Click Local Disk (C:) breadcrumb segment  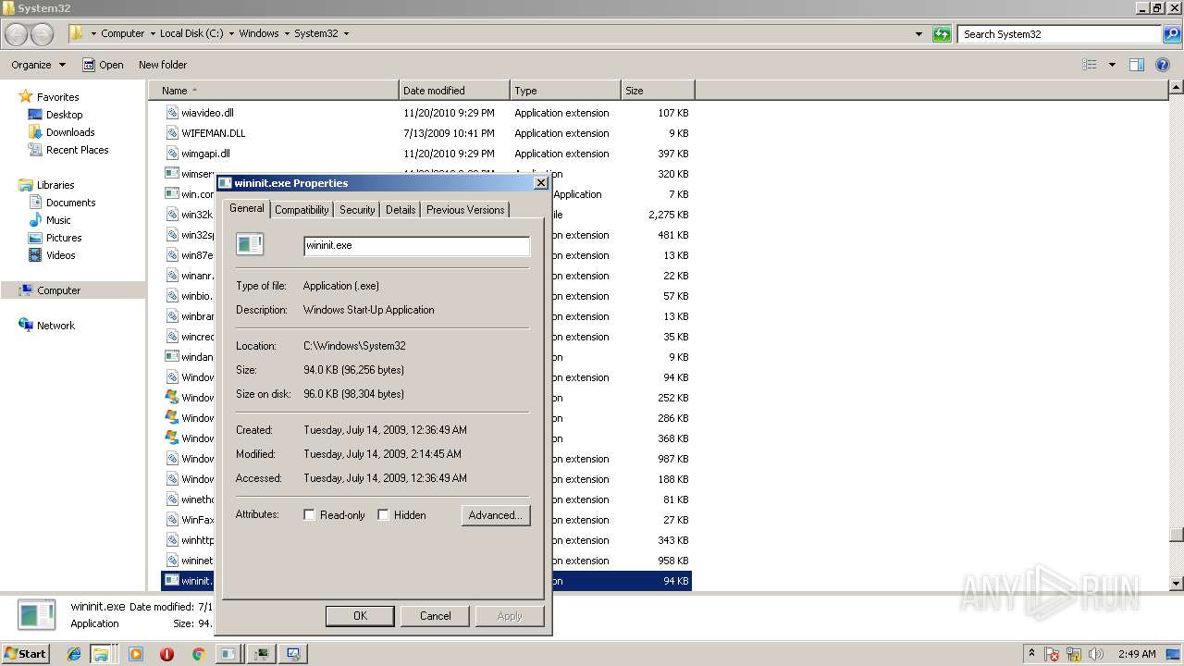pos(191,33)
